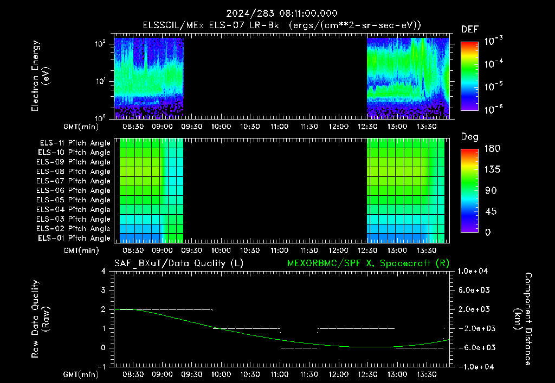Click 12:00 tick under the data quality panel

(338, 374)
